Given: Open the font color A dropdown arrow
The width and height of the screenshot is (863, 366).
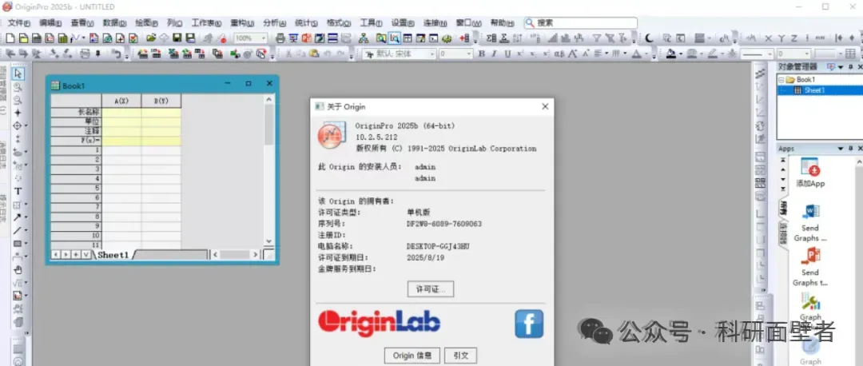Looking at the screenshot, I should 646,54.
